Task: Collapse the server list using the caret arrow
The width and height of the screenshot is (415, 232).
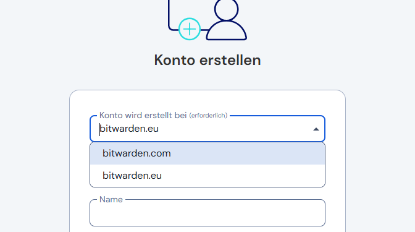Action: tap(316, 129)
